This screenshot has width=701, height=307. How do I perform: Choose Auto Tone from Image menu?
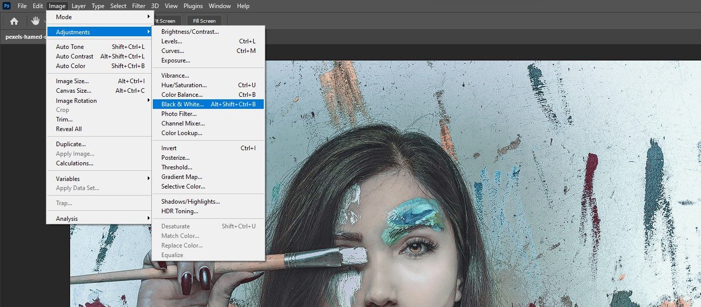click(99, 47)
